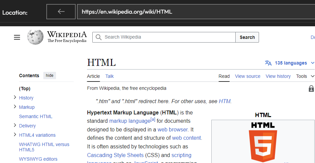Click the Wikipedia wordmark text
This screenshot has width=315, height=163.
tap(67, 34)
